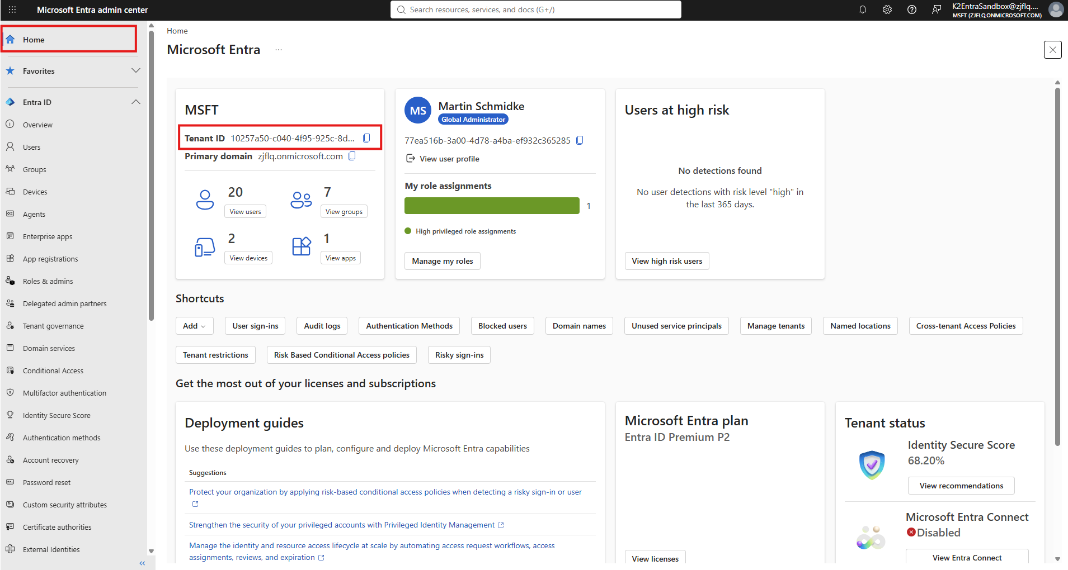Click the Identity Secure Score shield icon
The image size is (1068, 570).
[x=872, y=465]
